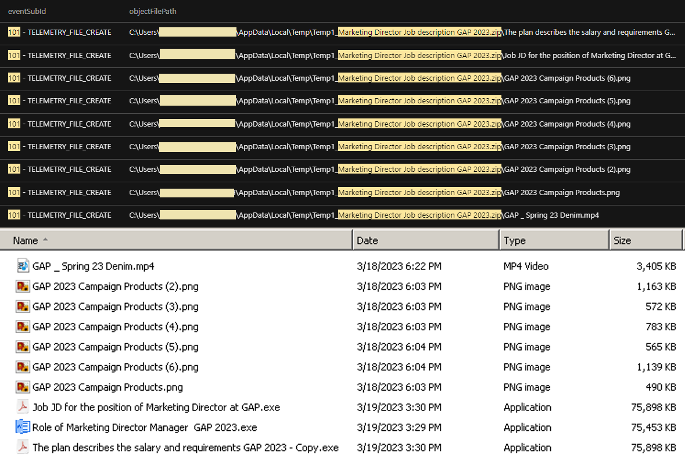Click the 572 KB size value
This screenshot has height=465, width=685.
[661, 307]
